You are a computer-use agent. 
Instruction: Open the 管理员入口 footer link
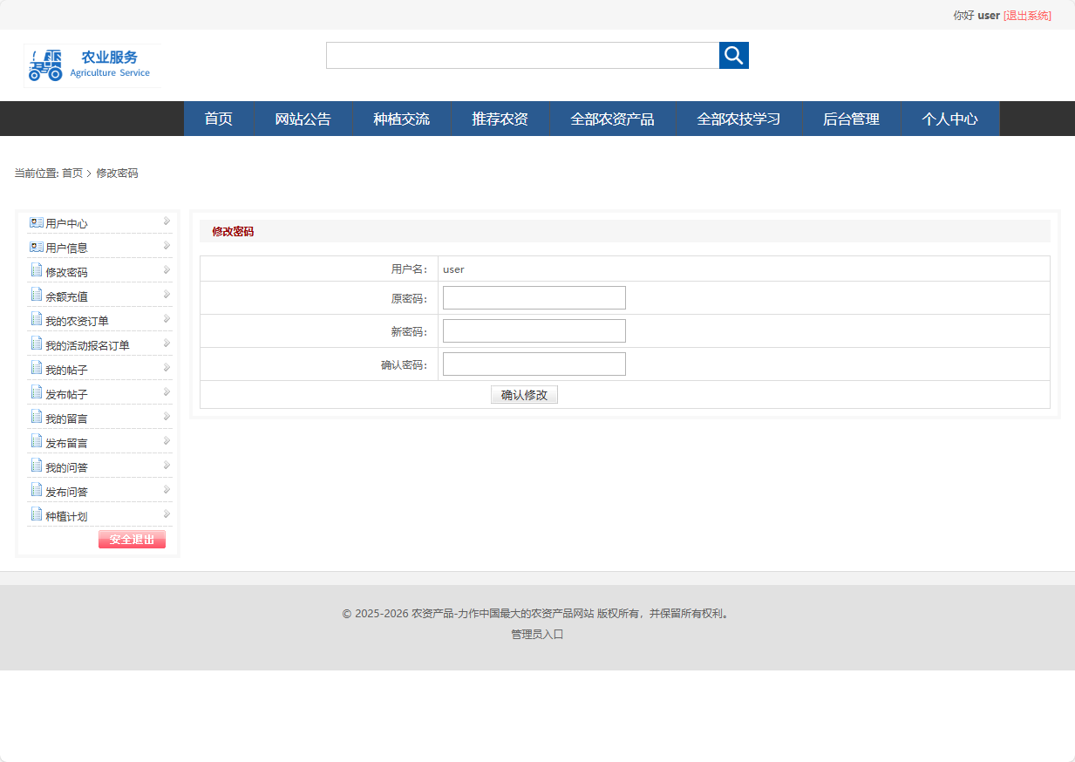pyautogui.click(x=537, y=634)
